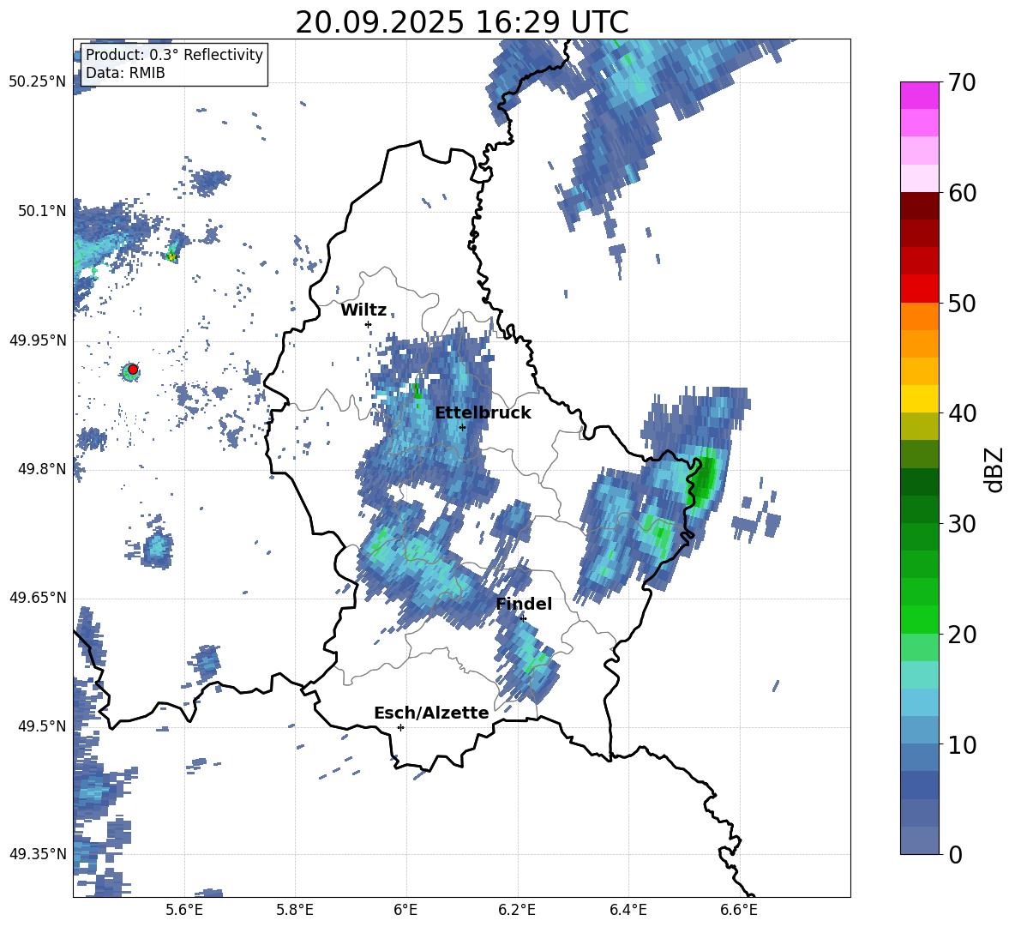Viewport: 1015px width, 927px height.
Task: Pick the magenta top segment of colorbar
Action: 920,95
